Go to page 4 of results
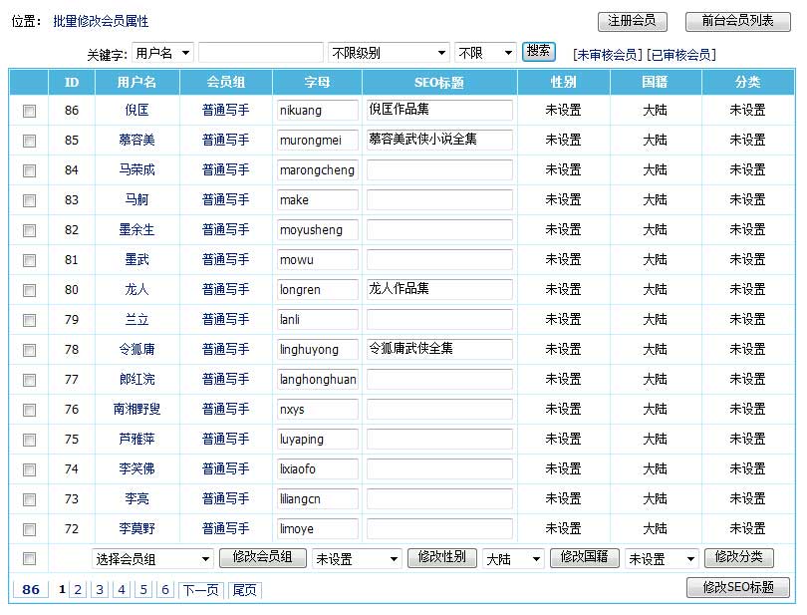This screenshot has height=615, width=807. [x=122, y=590]
